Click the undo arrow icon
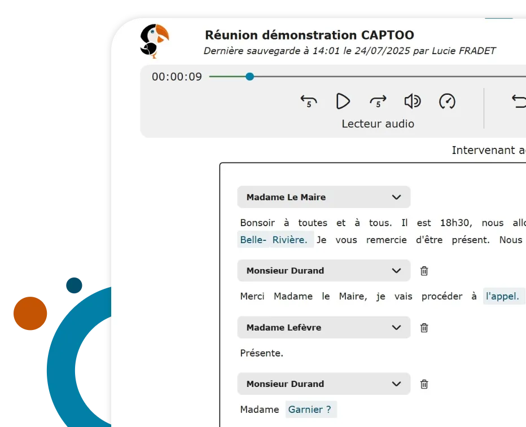The image size is (526, 427). click(518, 102)
